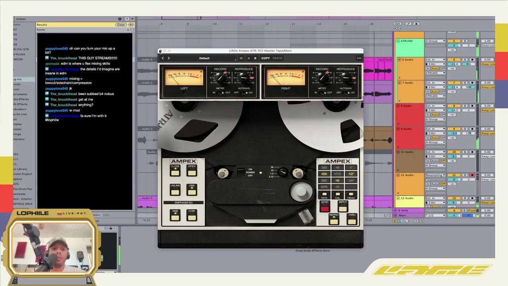Click COPY button in plugin toolbar

[266, 58]
